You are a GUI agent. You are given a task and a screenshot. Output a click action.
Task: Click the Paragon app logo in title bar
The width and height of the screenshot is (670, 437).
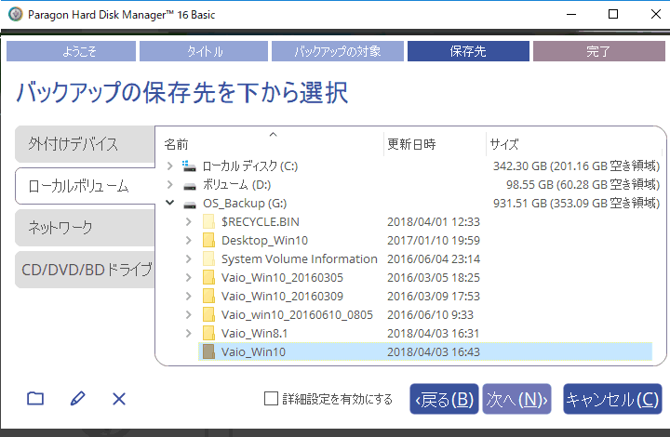[x=16, y=14]
